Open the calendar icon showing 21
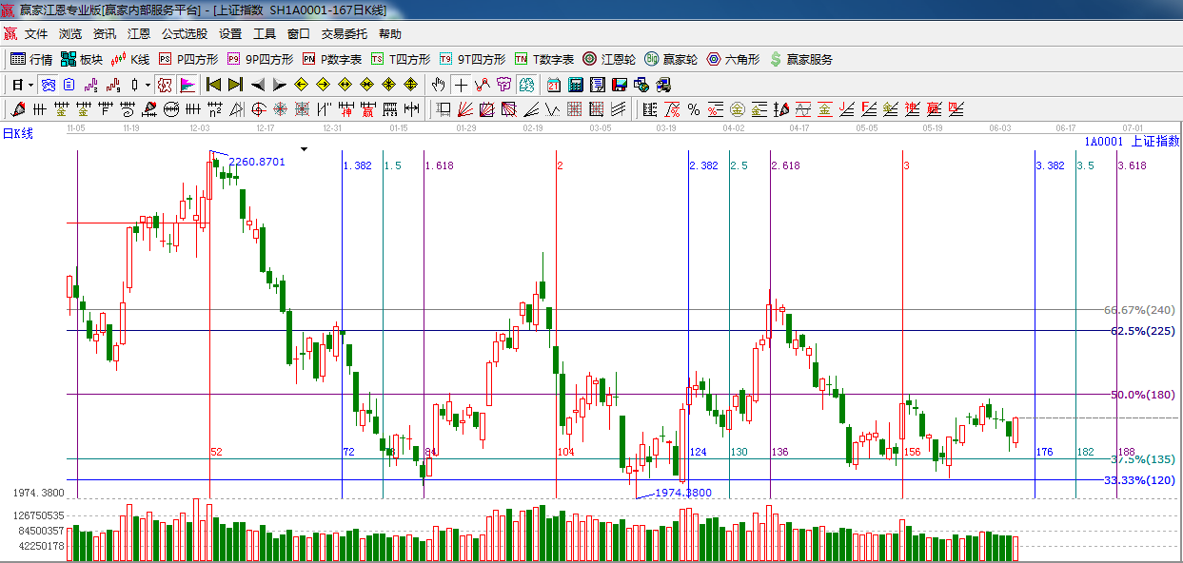 pyautogui.click(x=553, y=85)
